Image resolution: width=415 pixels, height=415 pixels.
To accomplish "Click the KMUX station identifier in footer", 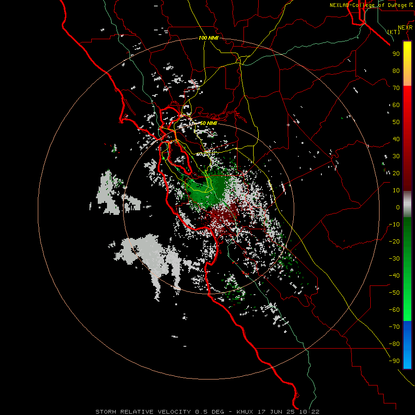I will click(245, 412).
